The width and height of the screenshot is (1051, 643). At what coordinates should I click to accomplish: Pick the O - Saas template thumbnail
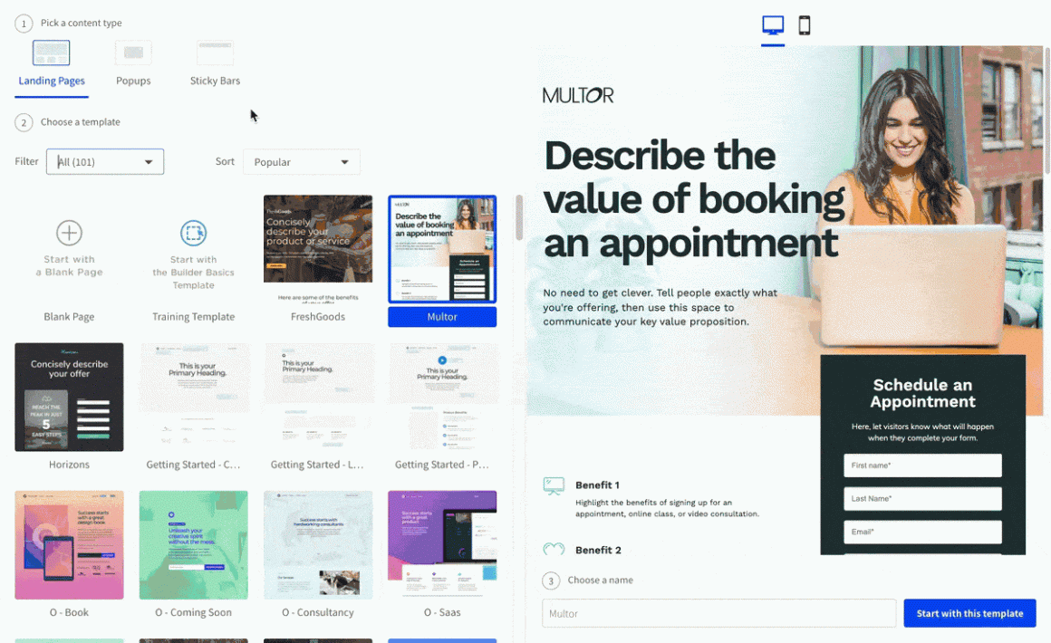coord(442,544)
